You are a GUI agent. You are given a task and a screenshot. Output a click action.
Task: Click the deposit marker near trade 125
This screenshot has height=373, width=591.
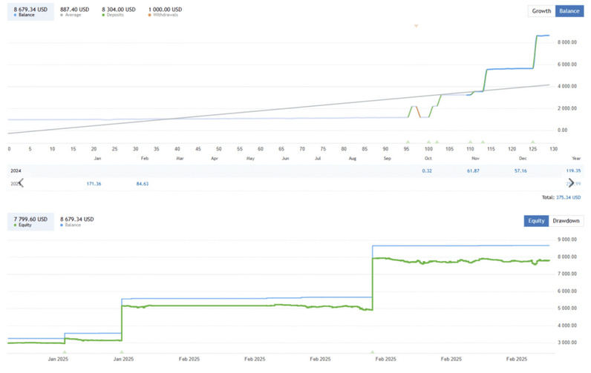pyautogui.click(x=532, y=142)
